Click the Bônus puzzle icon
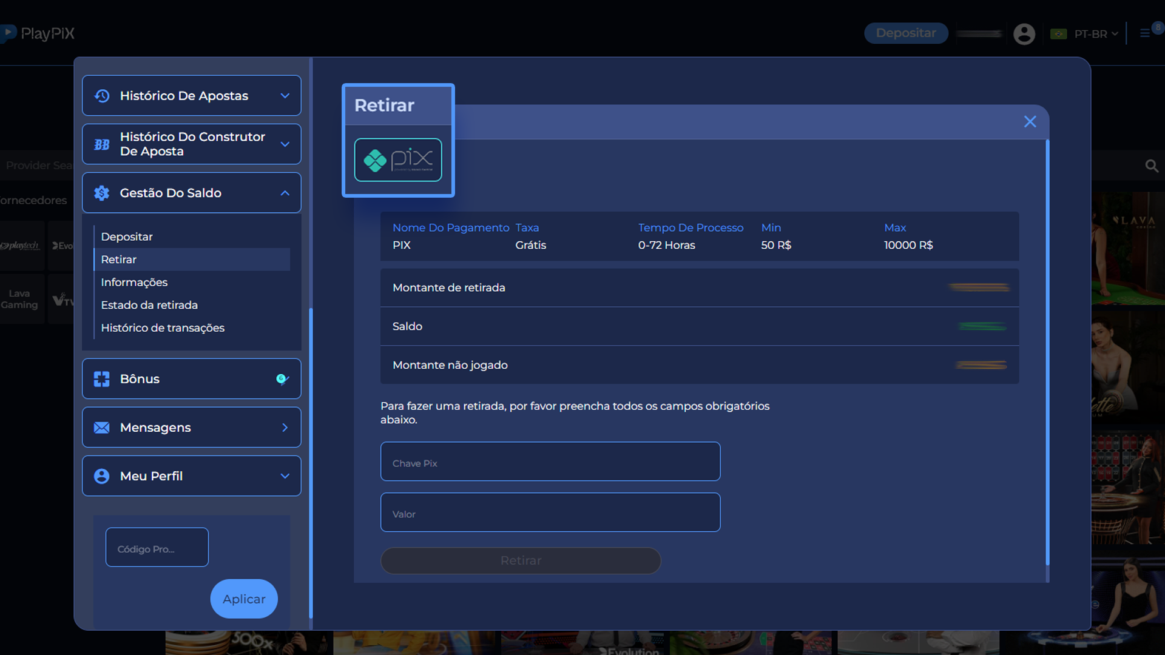 pyautogui.click(x=102, y=379)
